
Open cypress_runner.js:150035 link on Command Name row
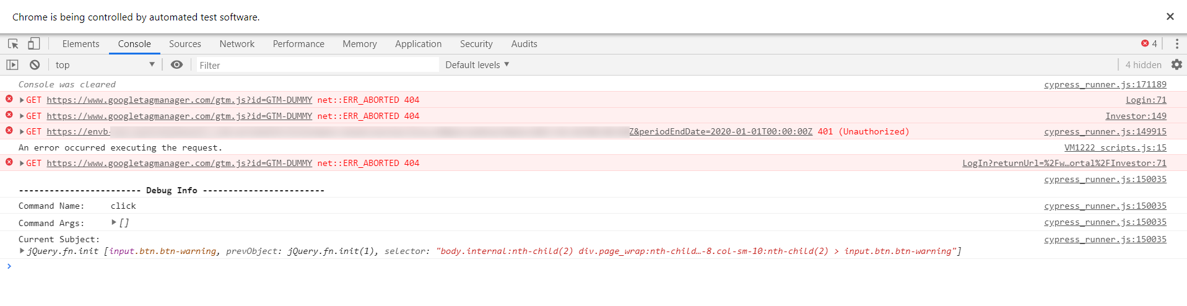[1105, 206]
